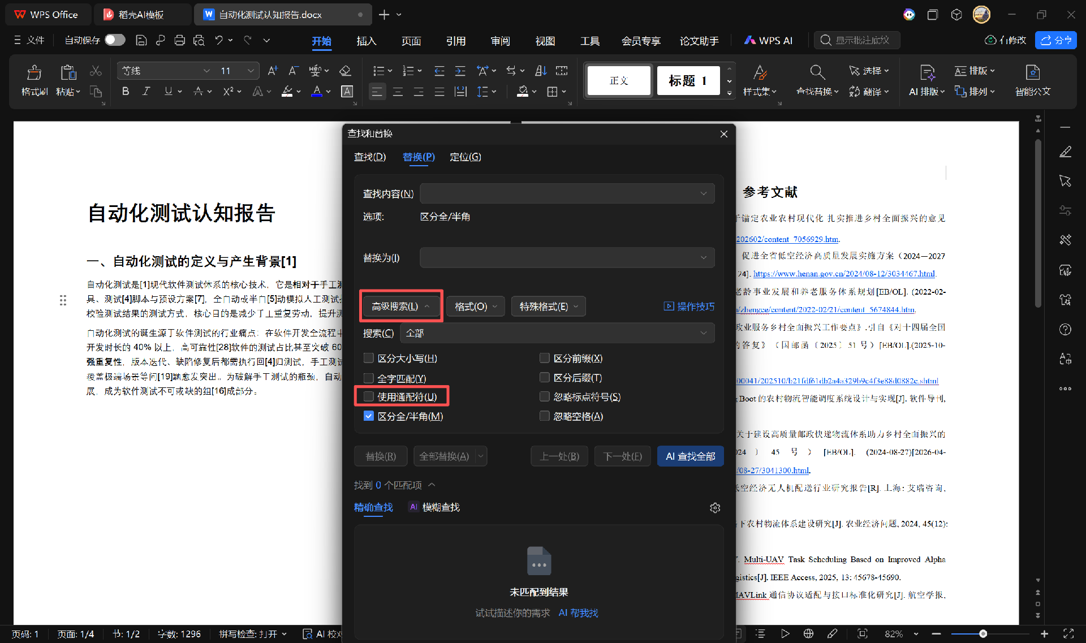Expand the find content (查找内容) history dropdown
Screen dimensions: 1086x643
click(704, 193)
